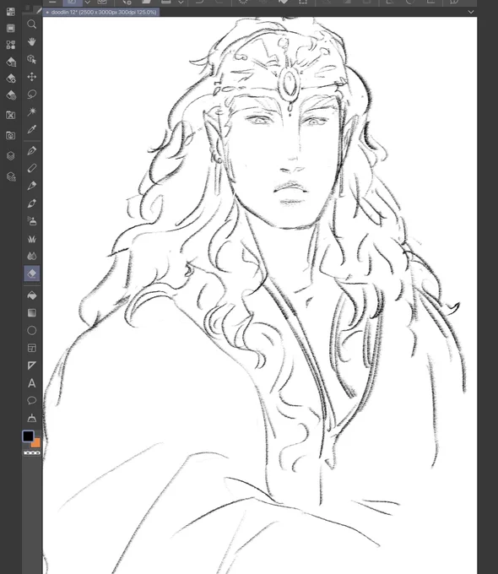Open the Brush Size palette icon
This screenshot has width=498, height=574.
click(x=11, y=95)
